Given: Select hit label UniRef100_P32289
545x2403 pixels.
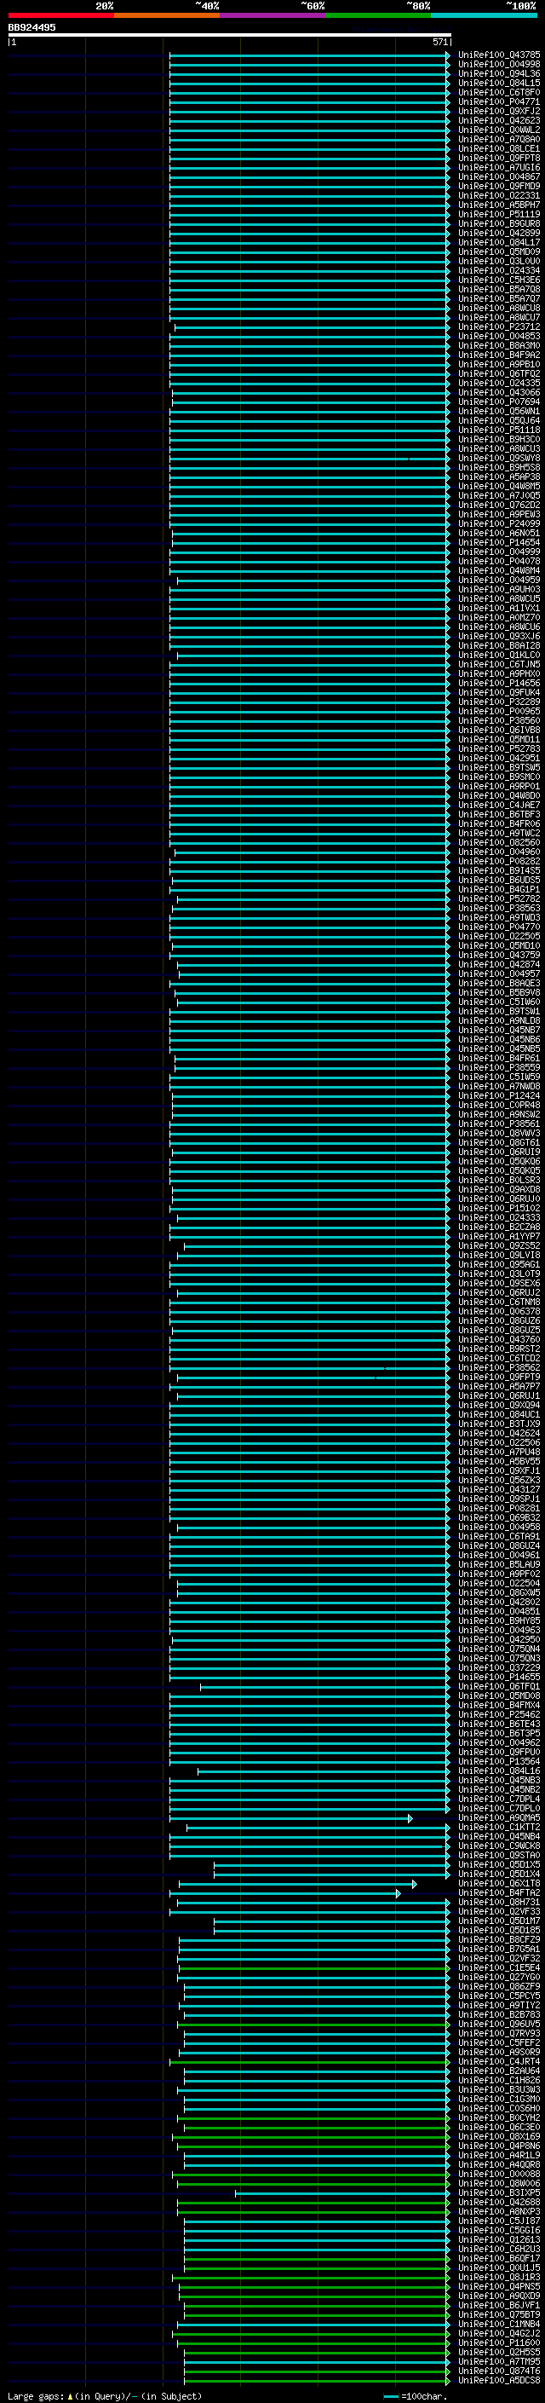Looking at the screenshot, I should [x=498, y=702].
